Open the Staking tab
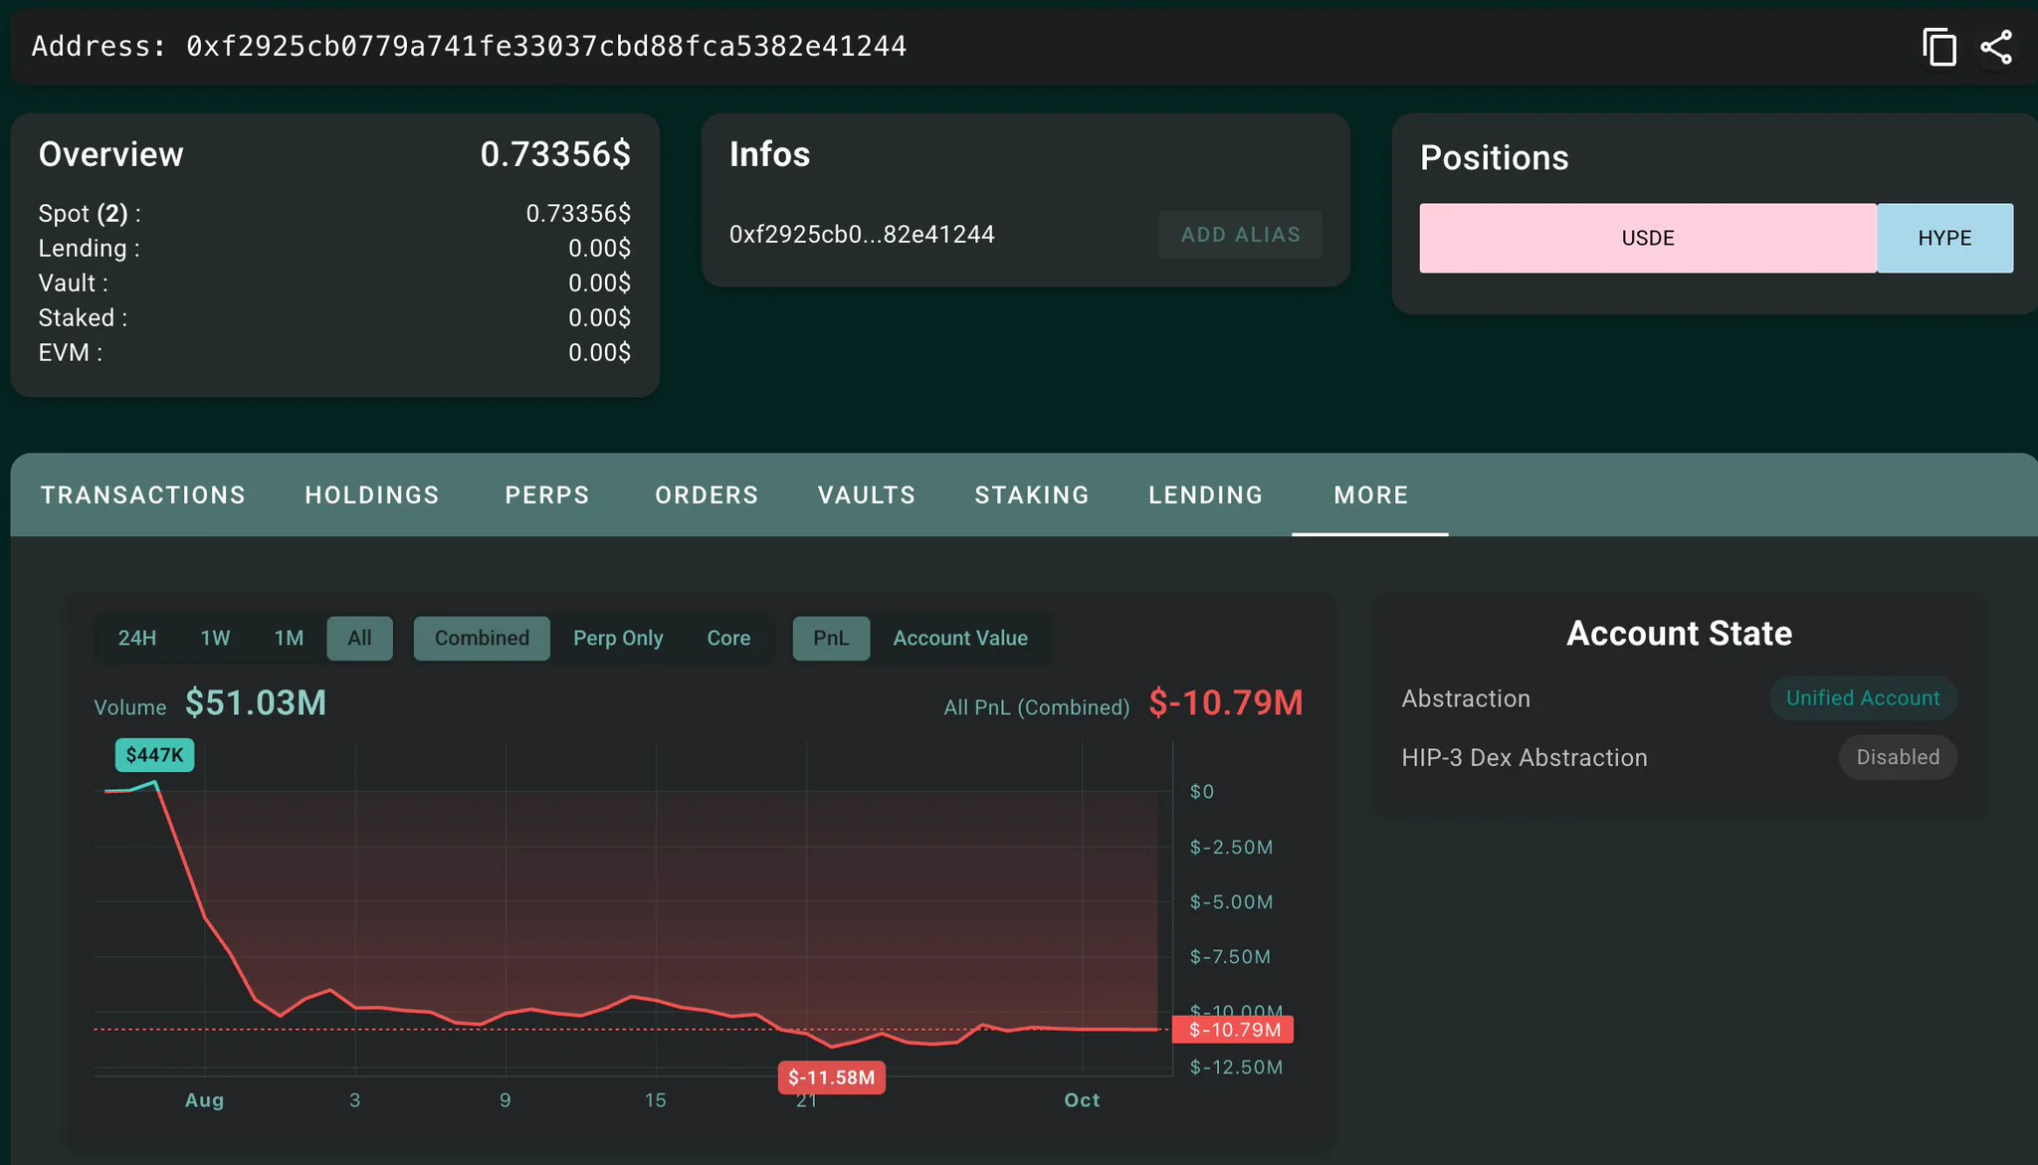 point(1032,495)
